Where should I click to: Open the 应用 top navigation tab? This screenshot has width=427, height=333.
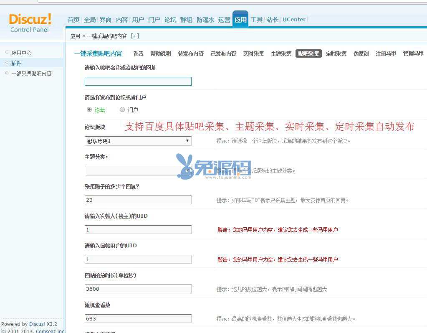point(240,20)
